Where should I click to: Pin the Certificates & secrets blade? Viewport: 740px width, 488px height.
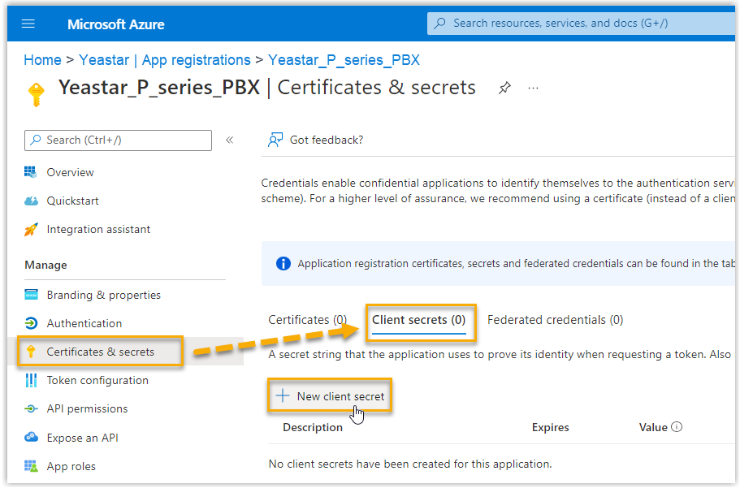coord(505,88)
